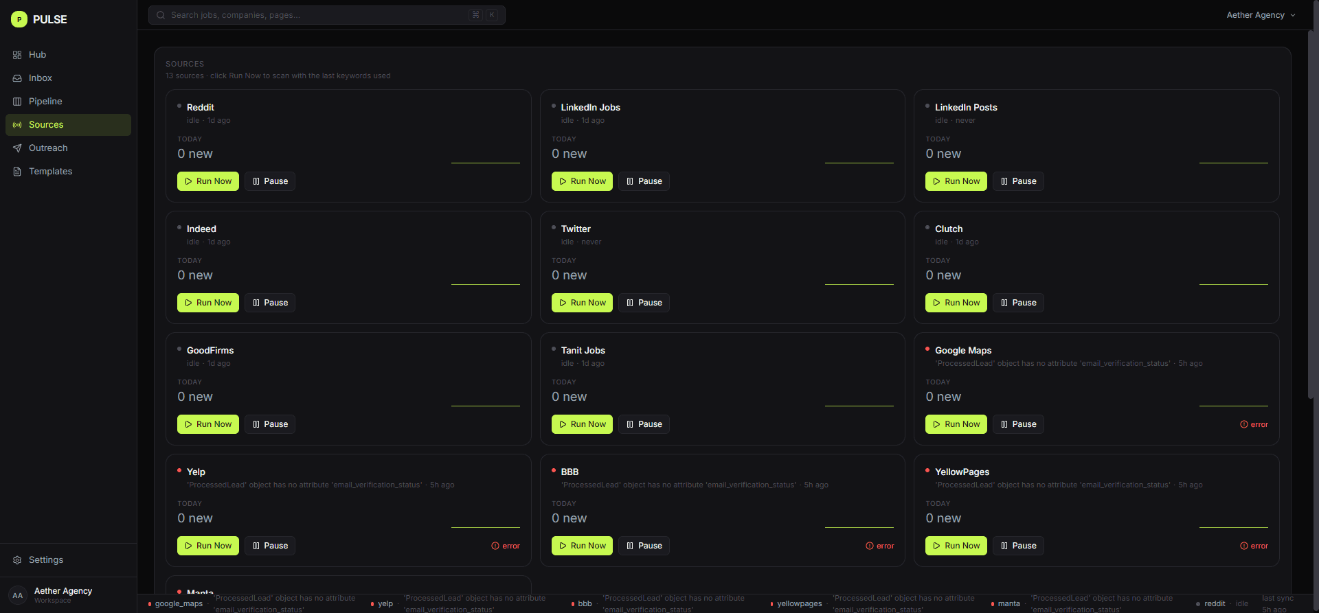Viewport: 1319px width, 613px height.
Task: Click the page vertical scrollbar
Action: click(1311, 214)
